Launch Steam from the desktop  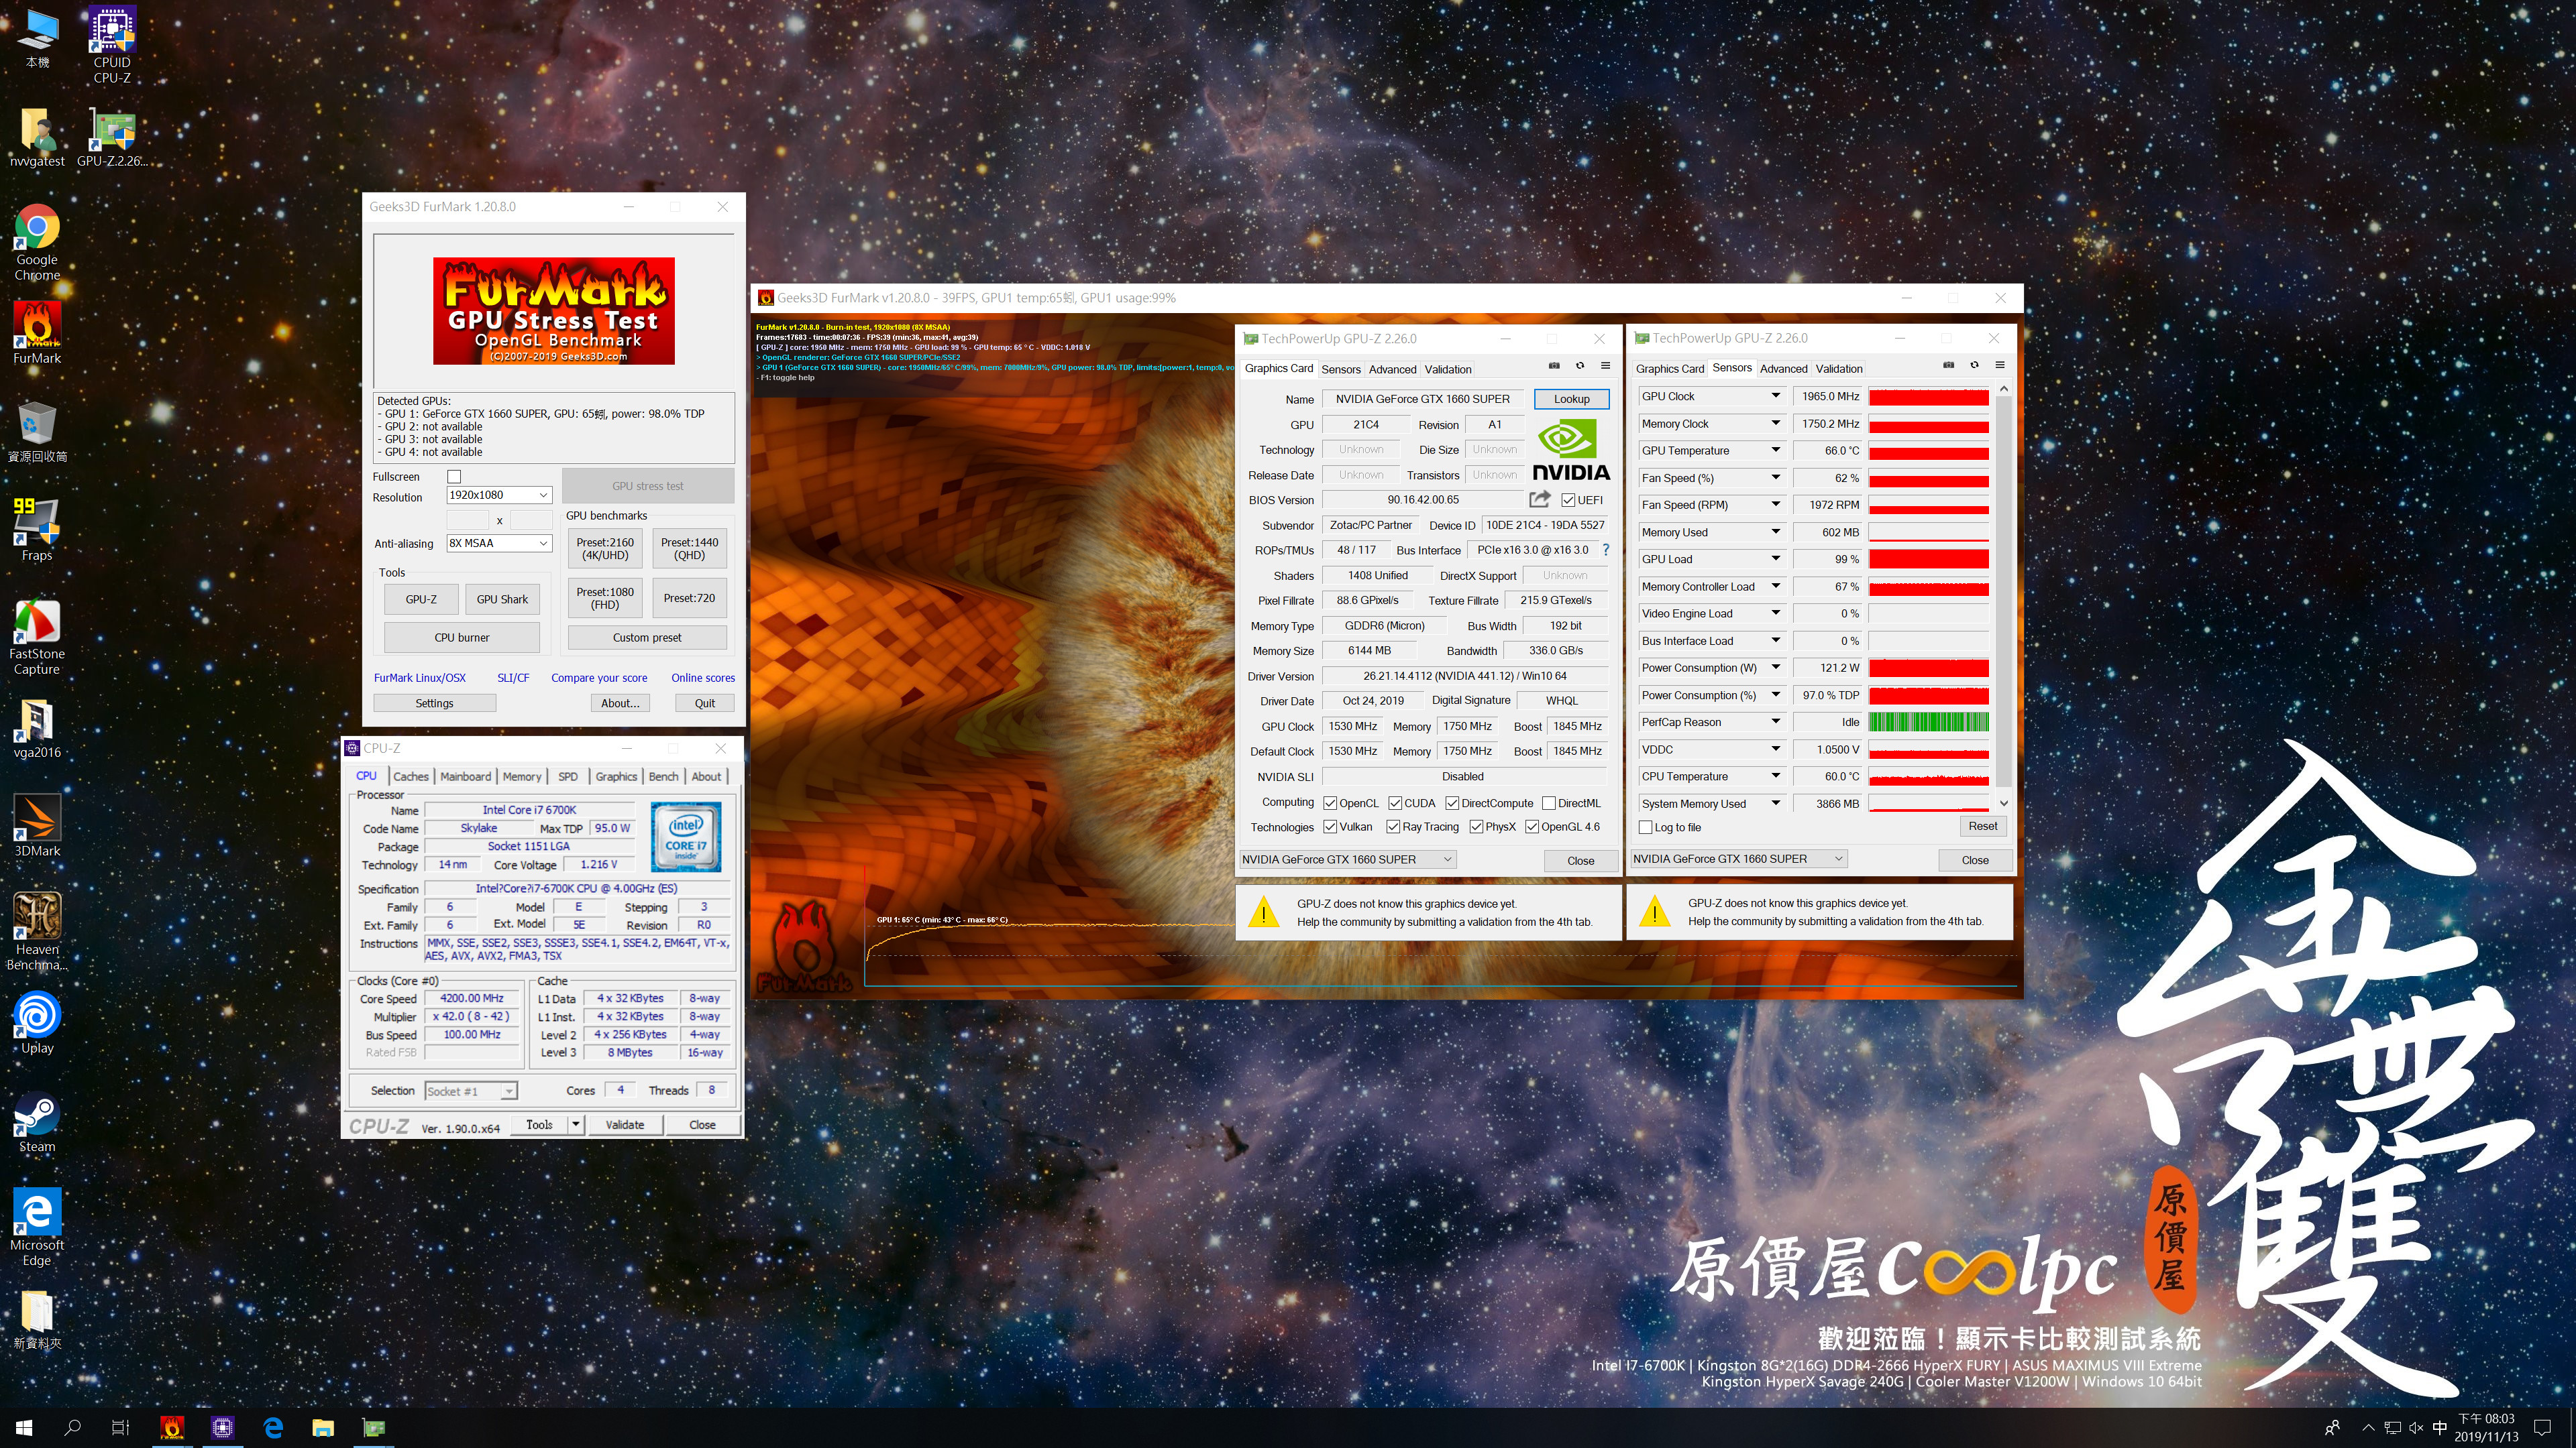coord(37,1122)
